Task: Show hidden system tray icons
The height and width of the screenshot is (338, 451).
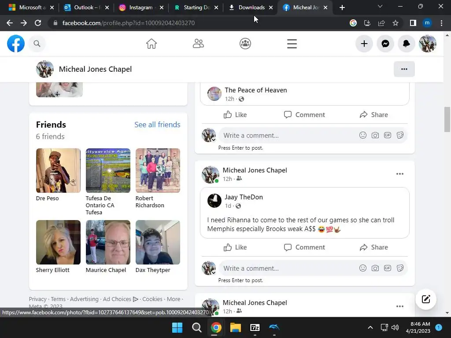Action: point(370,327)
